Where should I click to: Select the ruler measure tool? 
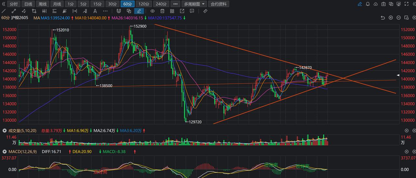click(205, 11)
